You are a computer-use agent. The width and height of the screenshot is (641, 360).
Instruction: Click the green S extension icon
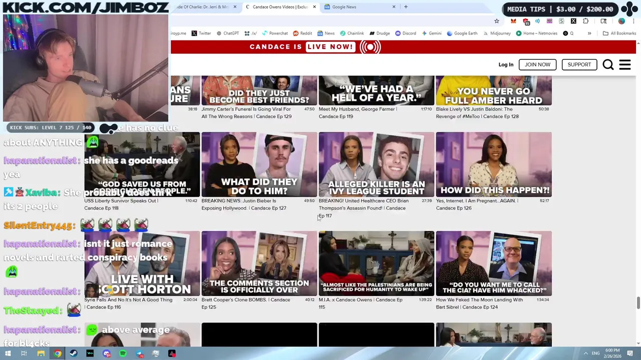pyautogui.click(x=561, y=21)
